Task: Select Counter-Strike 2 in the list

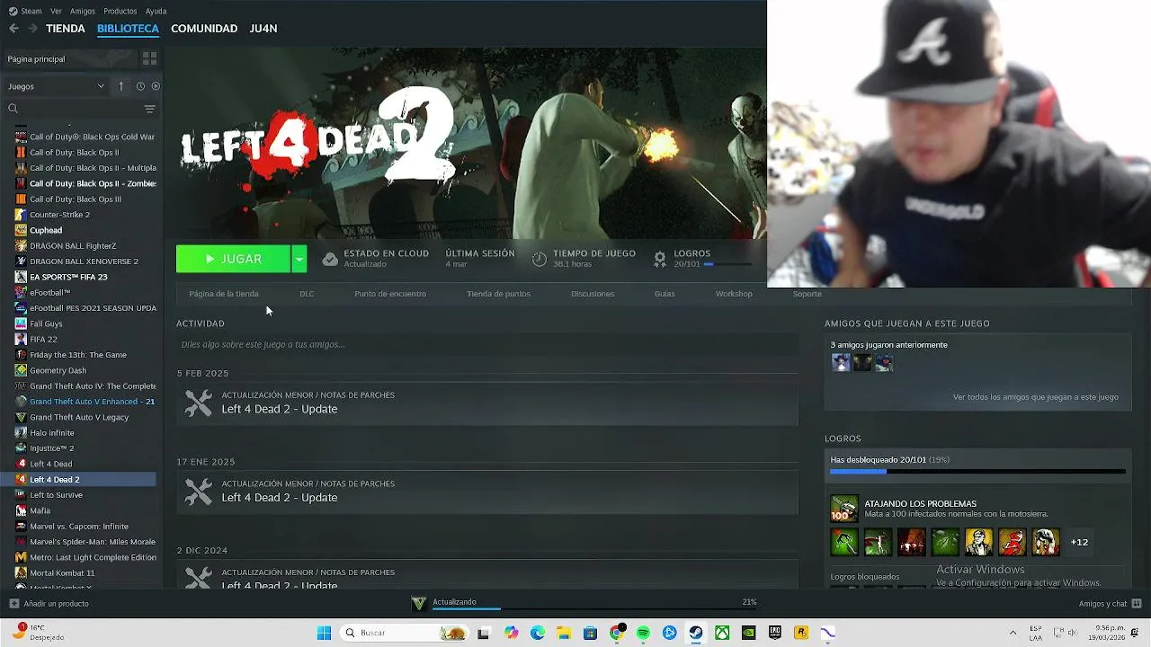Action: [59, 215]
